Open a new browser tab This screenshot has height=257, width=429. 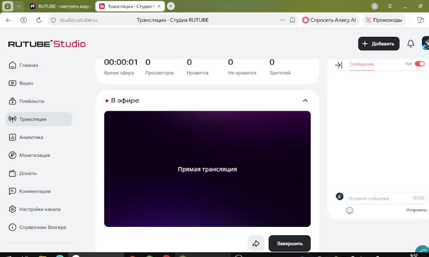171,6
